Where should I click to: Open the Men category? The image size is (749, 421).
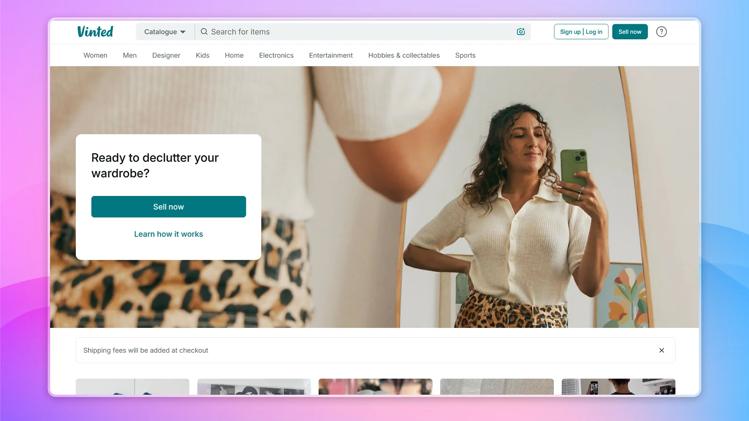pyautogui.click(x=130, y=55)
